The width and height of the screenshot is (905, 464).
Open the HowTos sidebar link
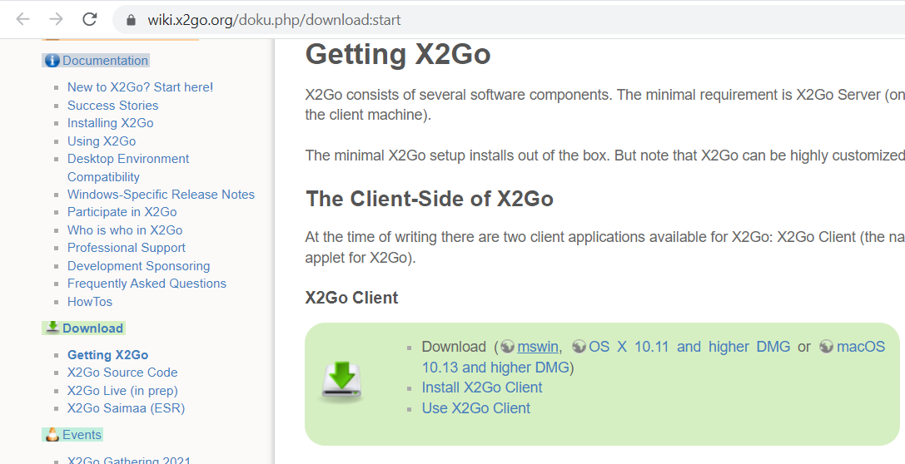coord(90,302)
